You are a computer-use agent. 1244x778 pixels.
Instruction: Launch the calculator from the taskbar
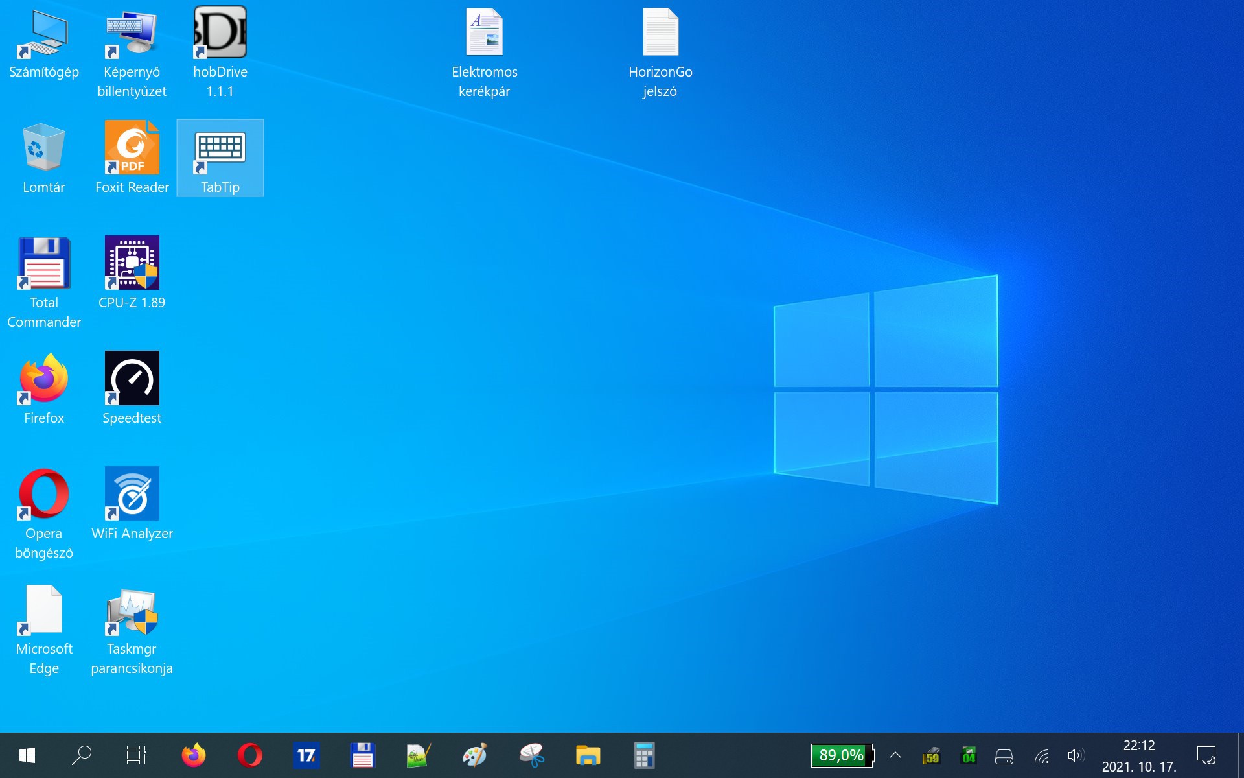click(x=644, y=755)
